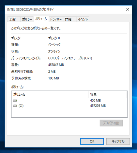Viewport: 137px width, 153px height.
Task: Click the このディスクにあるボリュームの一覧です。 text
Action: [36, 28]
